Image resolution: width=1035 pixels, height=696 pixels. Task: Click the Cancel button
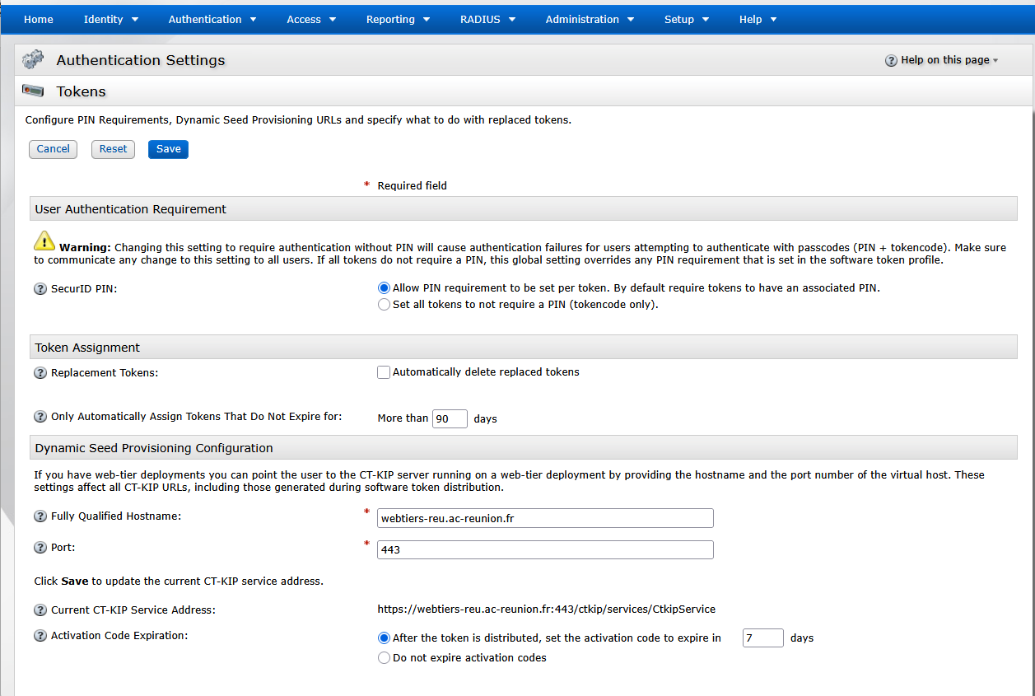coord(54,149)
